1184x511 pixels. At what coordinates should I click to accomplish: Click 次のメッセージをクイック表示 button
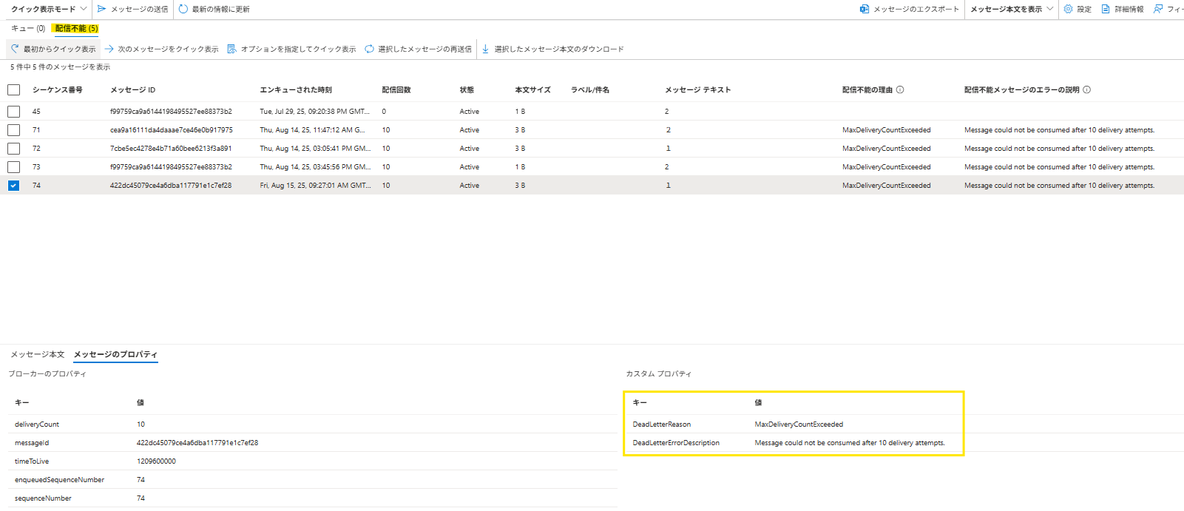point(161,49)
